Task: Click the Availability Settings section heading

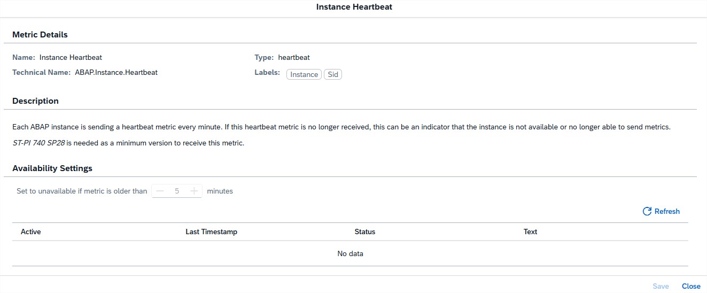Action: pyautogui.click(x=52, y=168)
